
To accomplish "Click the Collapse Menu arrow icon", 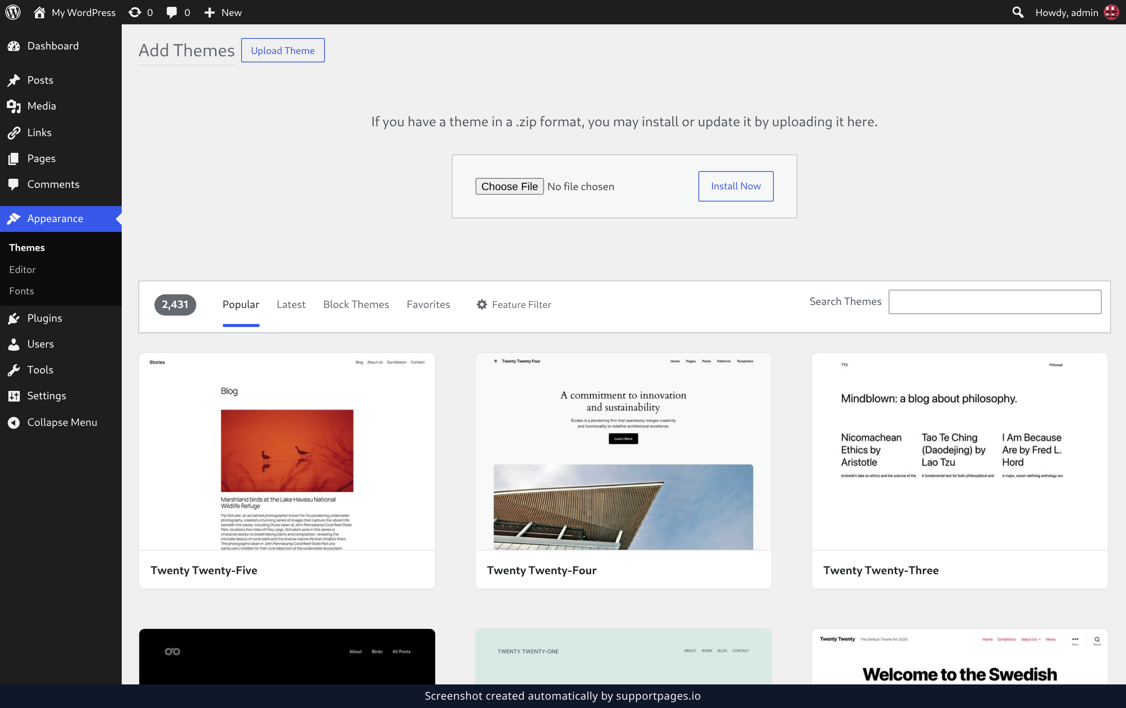I will (x=14, y=422).
